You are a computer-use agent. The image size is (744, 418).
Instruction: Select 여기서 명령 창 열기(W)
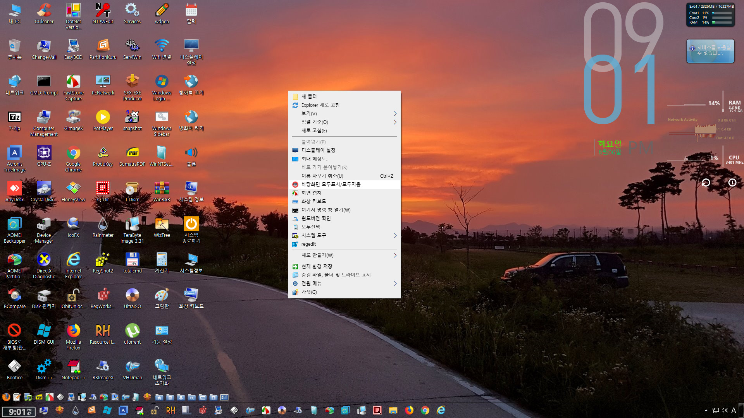click(x=344, y=210)
